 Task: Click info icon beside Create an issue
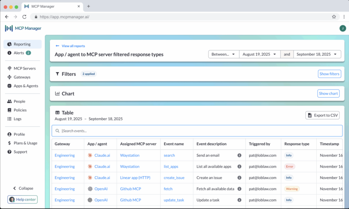tap(239, 178)
